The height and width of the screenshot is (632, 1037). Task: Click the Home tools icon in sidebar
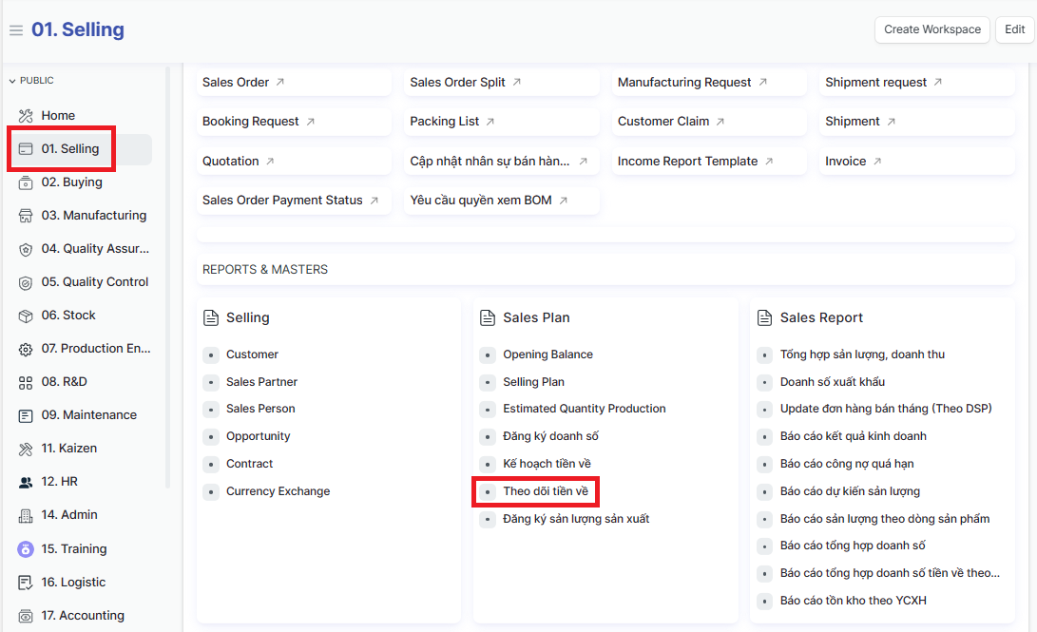coord(26,116)
